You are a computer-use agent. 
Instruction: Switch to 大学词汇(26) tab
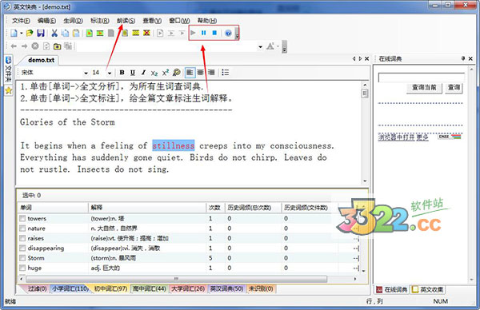point(188,288)
